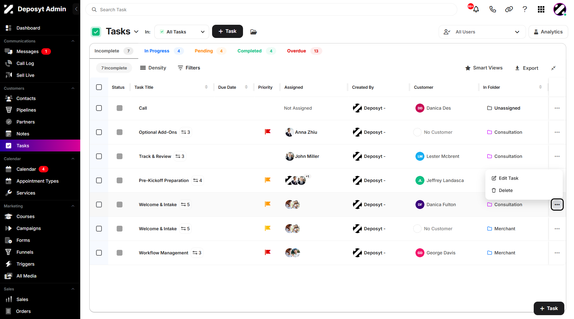Open the Filters button
Screen dimensions: 574x319
tap(189, 68)
